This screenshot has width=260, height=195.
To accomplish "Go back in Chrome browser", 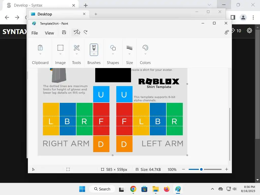I will (7, 18).
